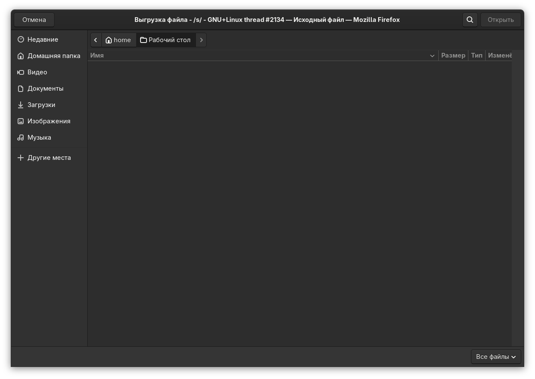Go back with the left path arrow

96,40
